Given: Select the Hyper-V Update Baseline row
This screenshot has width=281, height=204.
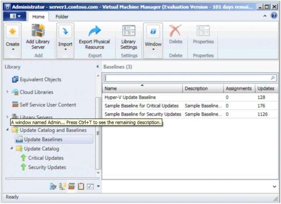Looking at the screenshot, I should tap(190, 97).
